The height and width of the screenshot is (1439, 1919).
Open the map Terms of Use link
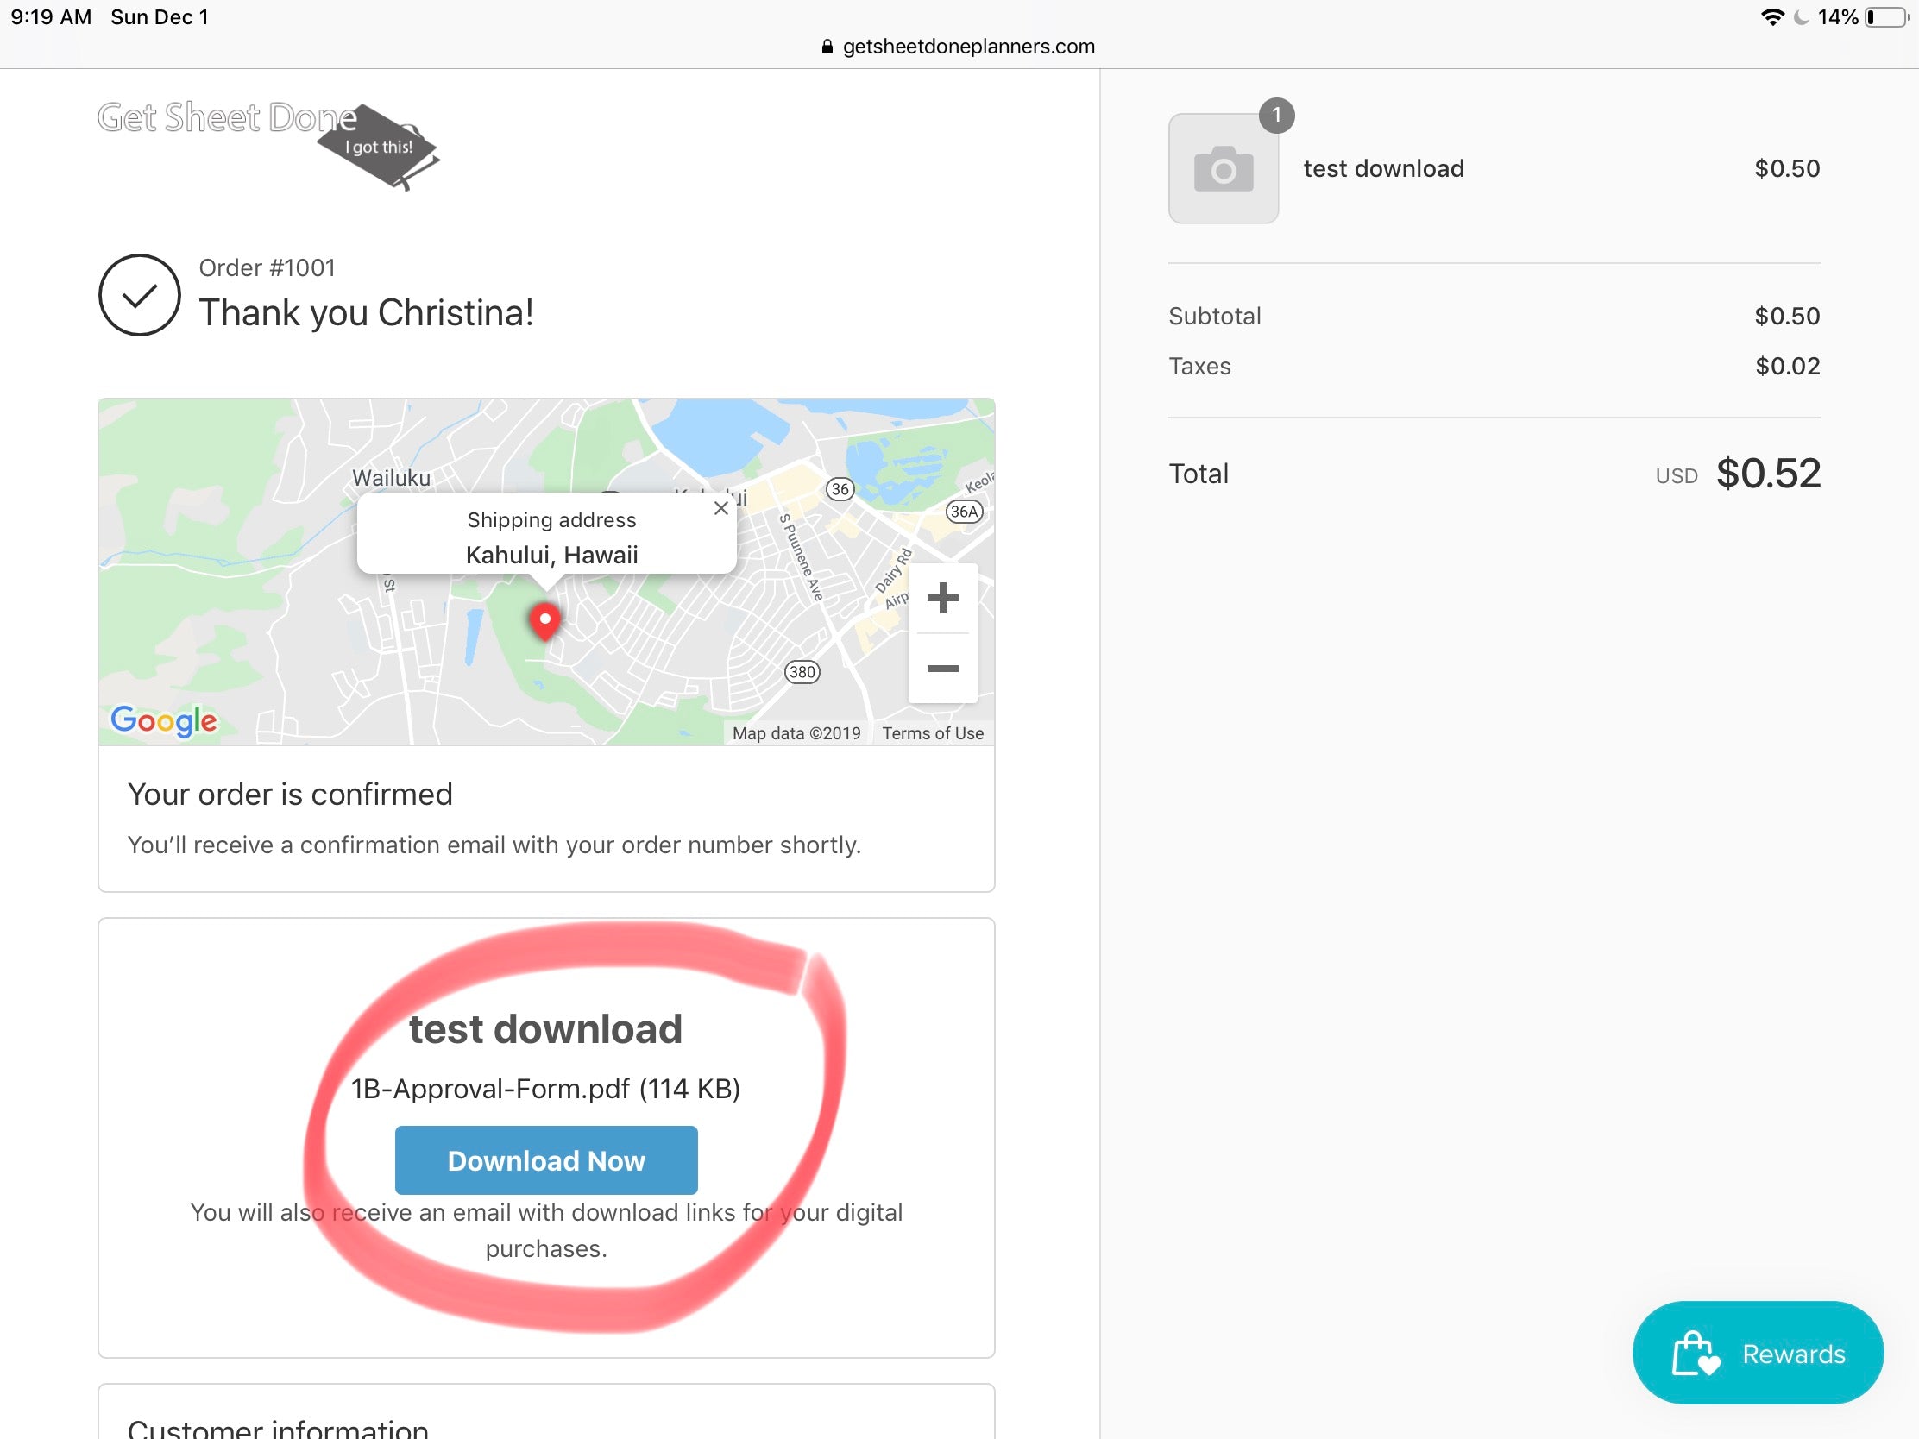click(x=933, y=733)
